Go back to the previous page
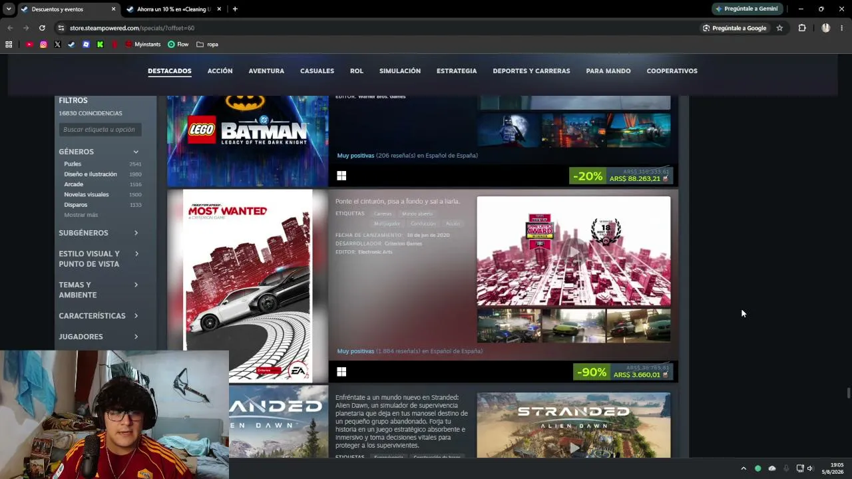Viewport: 852px width, 479px height. coord(10,28)
